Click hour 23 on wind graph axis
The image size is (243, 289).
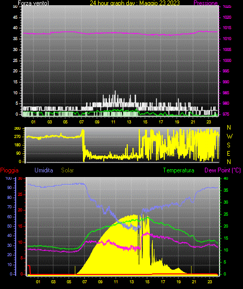coord(209,122)
